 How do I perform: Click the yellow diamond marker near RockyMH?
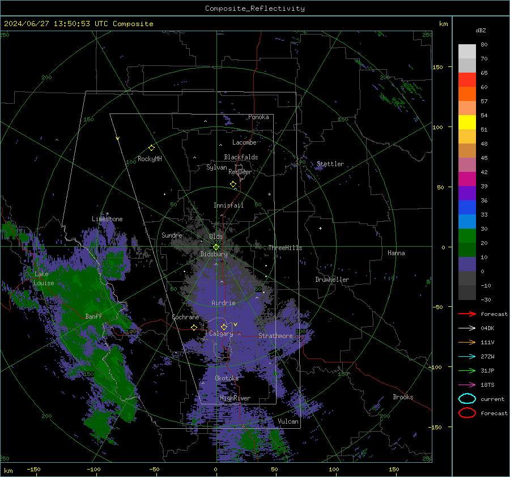pos(151,148)
